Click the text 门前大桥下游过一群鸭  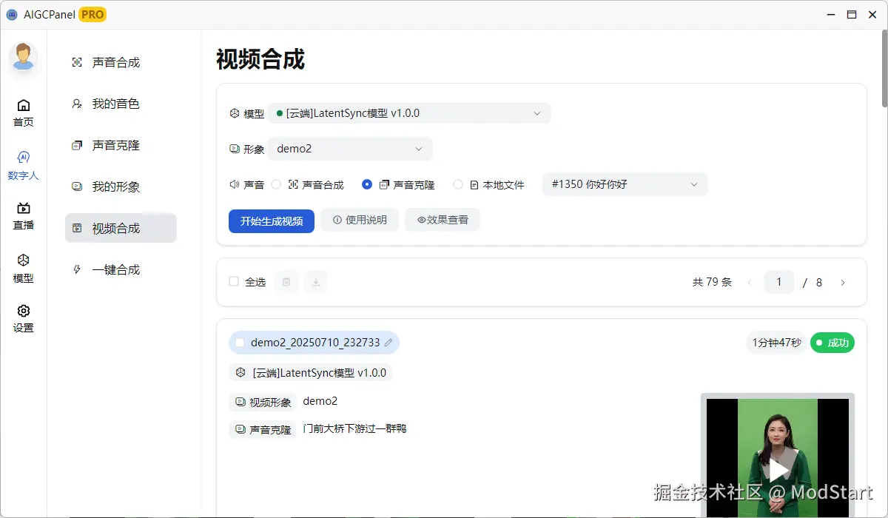click(x=355, y=428)
